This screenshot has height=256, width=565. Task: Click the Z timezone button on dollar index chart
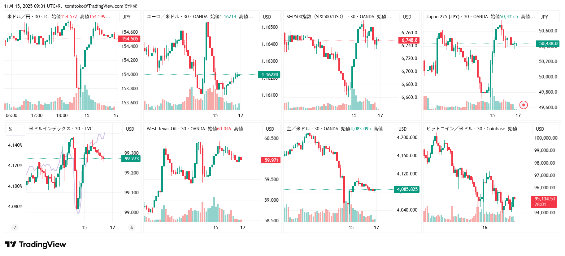15,228
